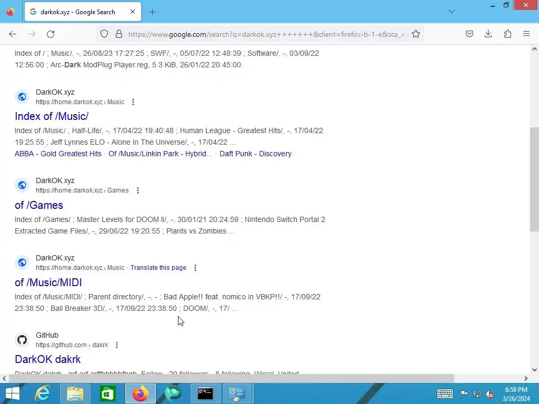The width and height of the screenshot is (539, 404).
Task: List all tabs dropdown arrow
Action: [451, 12]
